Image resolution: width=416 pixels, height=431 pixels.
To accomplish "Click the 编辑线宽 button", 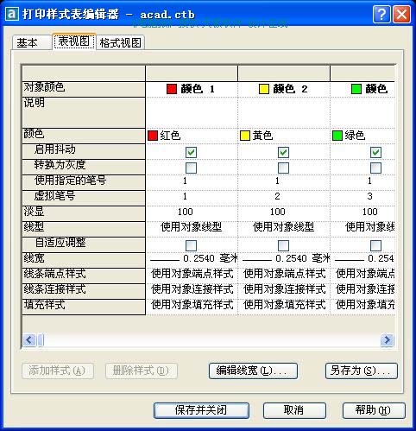I will click(253, 371).
